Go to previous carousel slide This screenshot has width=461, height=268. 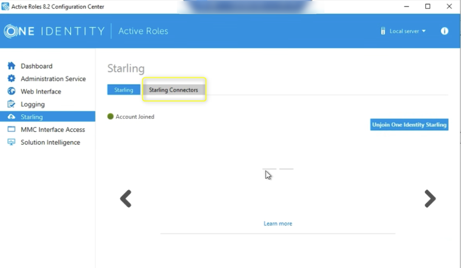click(x=126, y=198)
